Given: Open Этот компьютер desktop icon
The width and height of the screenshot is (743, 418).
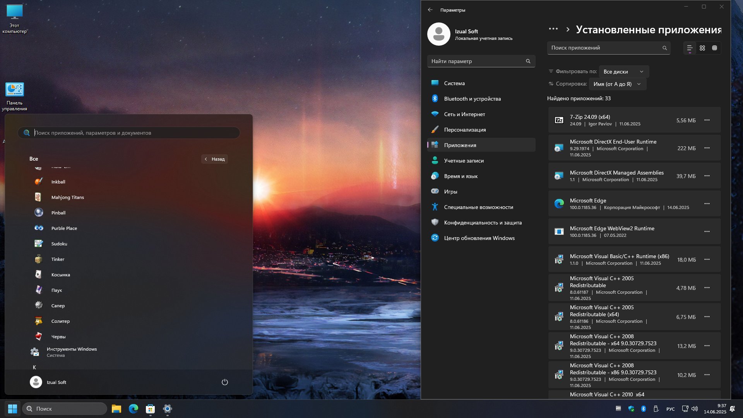Looking at the screenshot, I should 14,19.
